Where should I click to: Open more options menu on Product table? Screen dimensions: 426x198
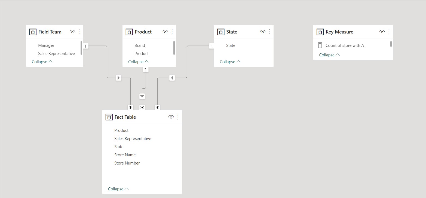(172, 32)
